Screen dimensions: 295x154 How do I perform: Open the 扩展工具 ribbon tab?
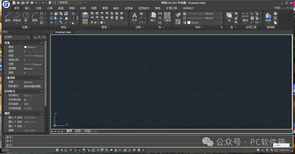(x=172, y=8)
